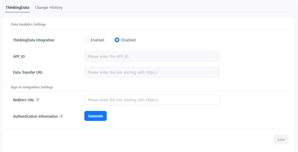Click the ThinkingData Integration field label
Viewport: 298px width, 152px height.
click(34, 40)
